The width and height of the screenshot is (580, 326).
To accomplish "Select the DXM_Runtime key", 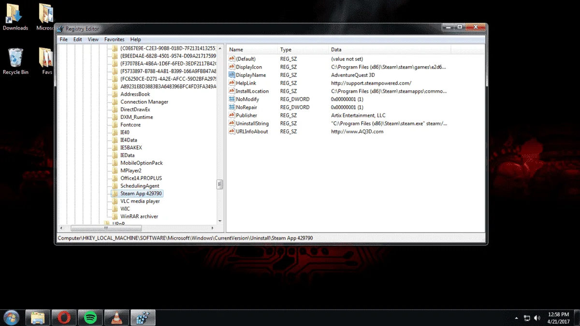I will click(x=136, y=117).
